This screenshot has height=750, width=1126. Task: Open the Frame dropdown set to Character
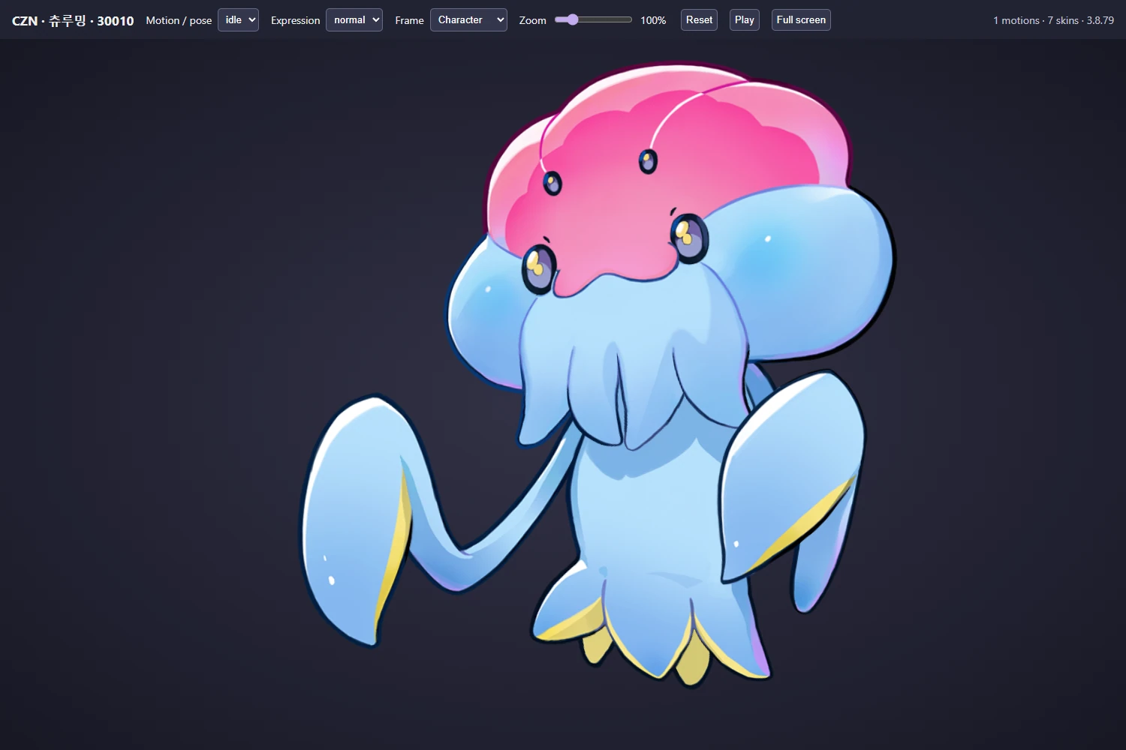[x=468, y=20]
